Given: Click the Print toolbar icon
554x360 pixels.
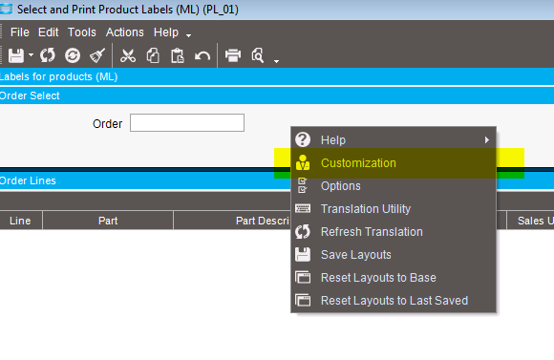Looking at the screenshot, I should 233,55.
